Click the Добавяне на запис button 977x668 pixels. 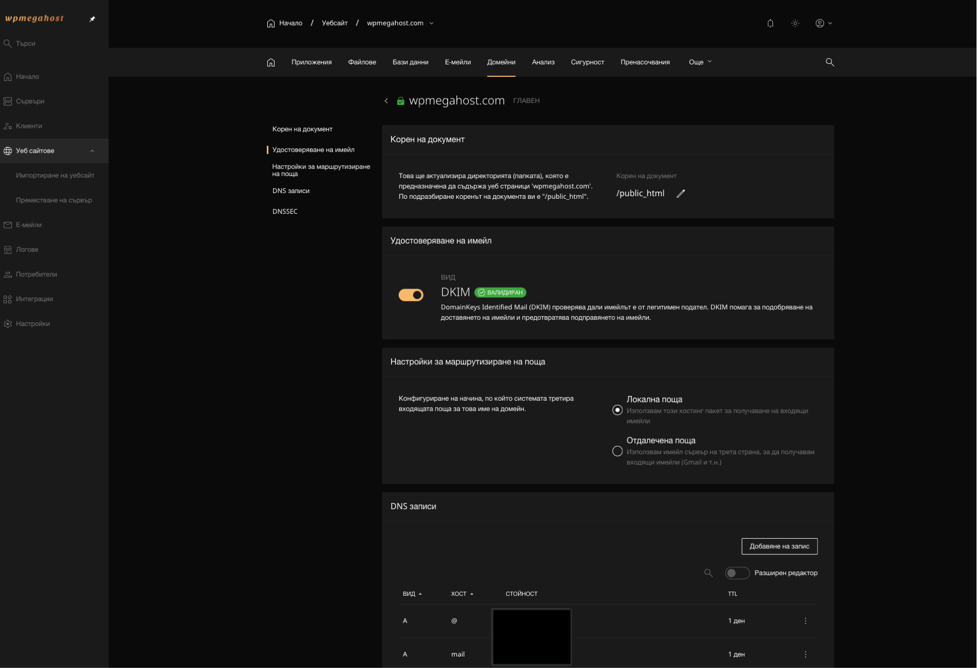point(779,546)
